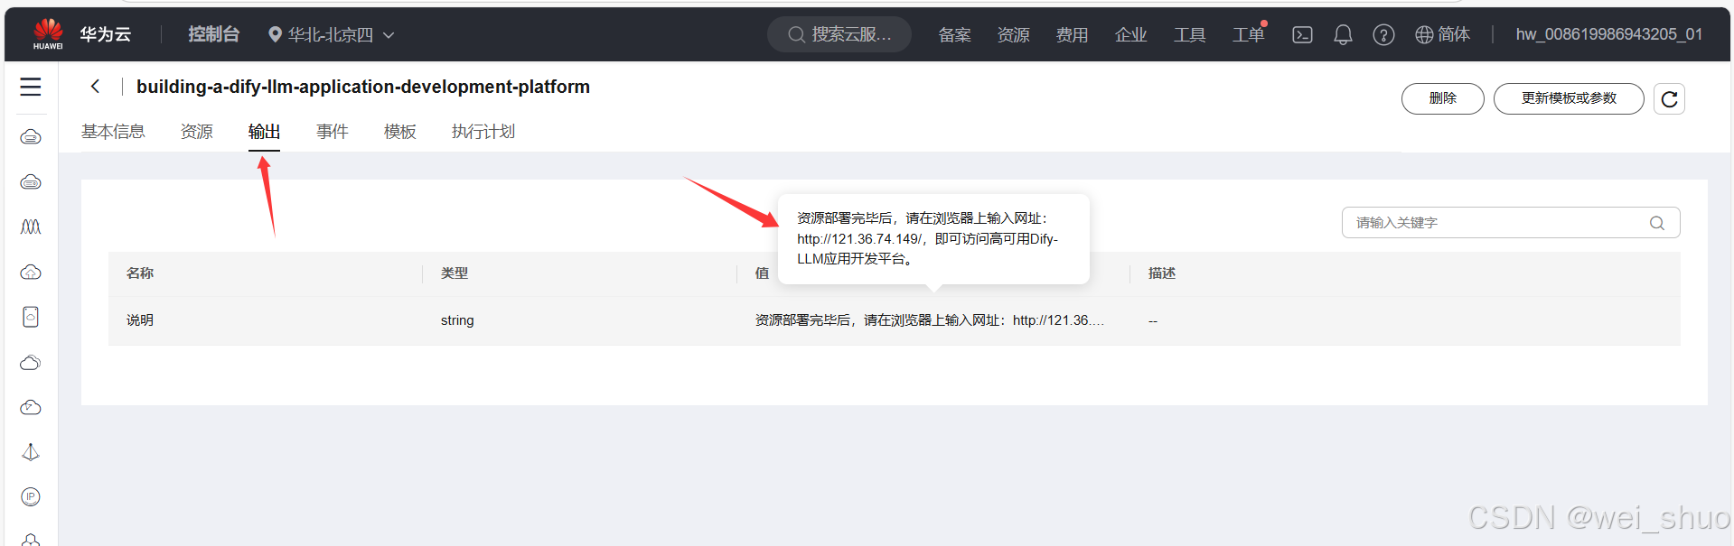Click the tooltip text containing http://121.36.74.149/
This screenshot has width=1734, height=546.
coord(927,238)
